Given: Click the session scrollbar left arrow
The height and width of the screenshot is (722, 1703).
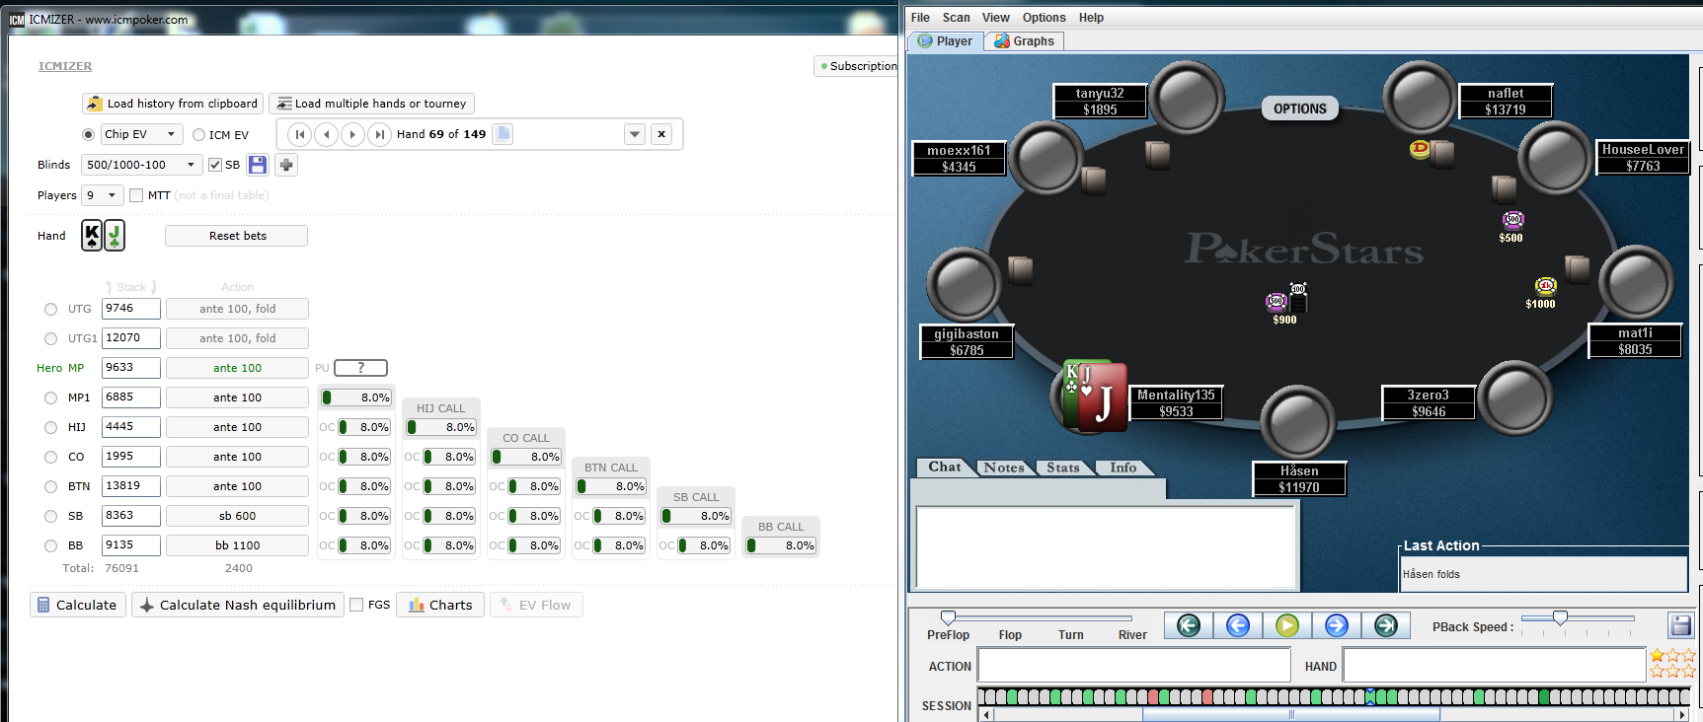Looking at the screenshot, I should click(x=986, y=714).
